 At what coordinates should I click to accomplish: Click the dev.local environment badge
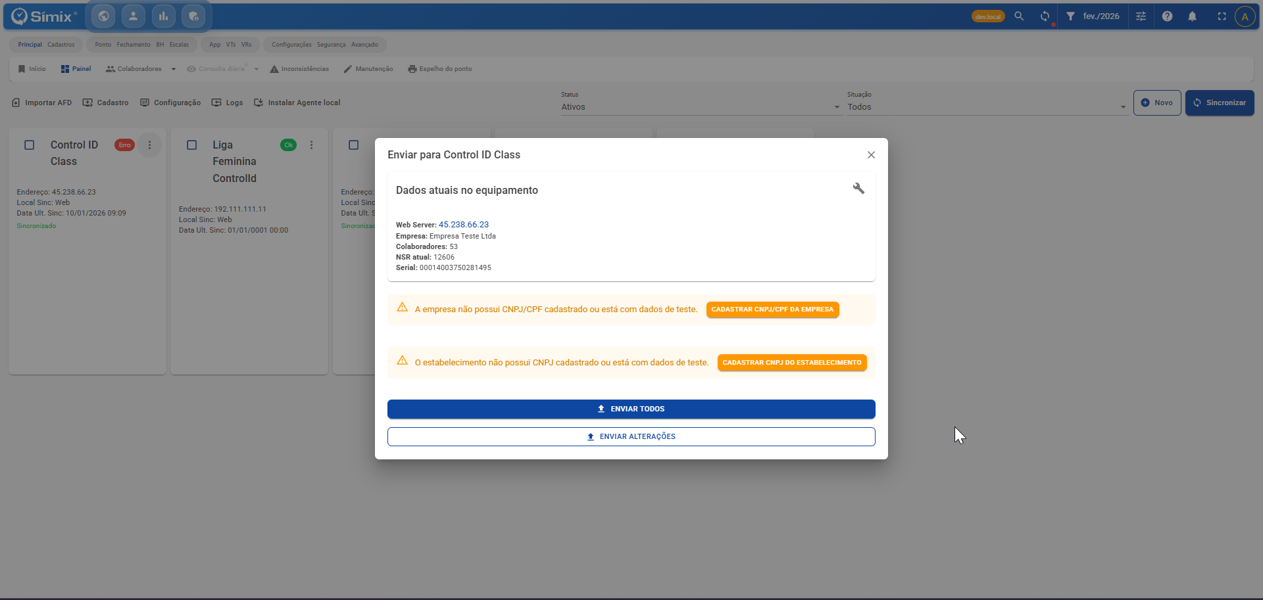[x=988, y=16]
